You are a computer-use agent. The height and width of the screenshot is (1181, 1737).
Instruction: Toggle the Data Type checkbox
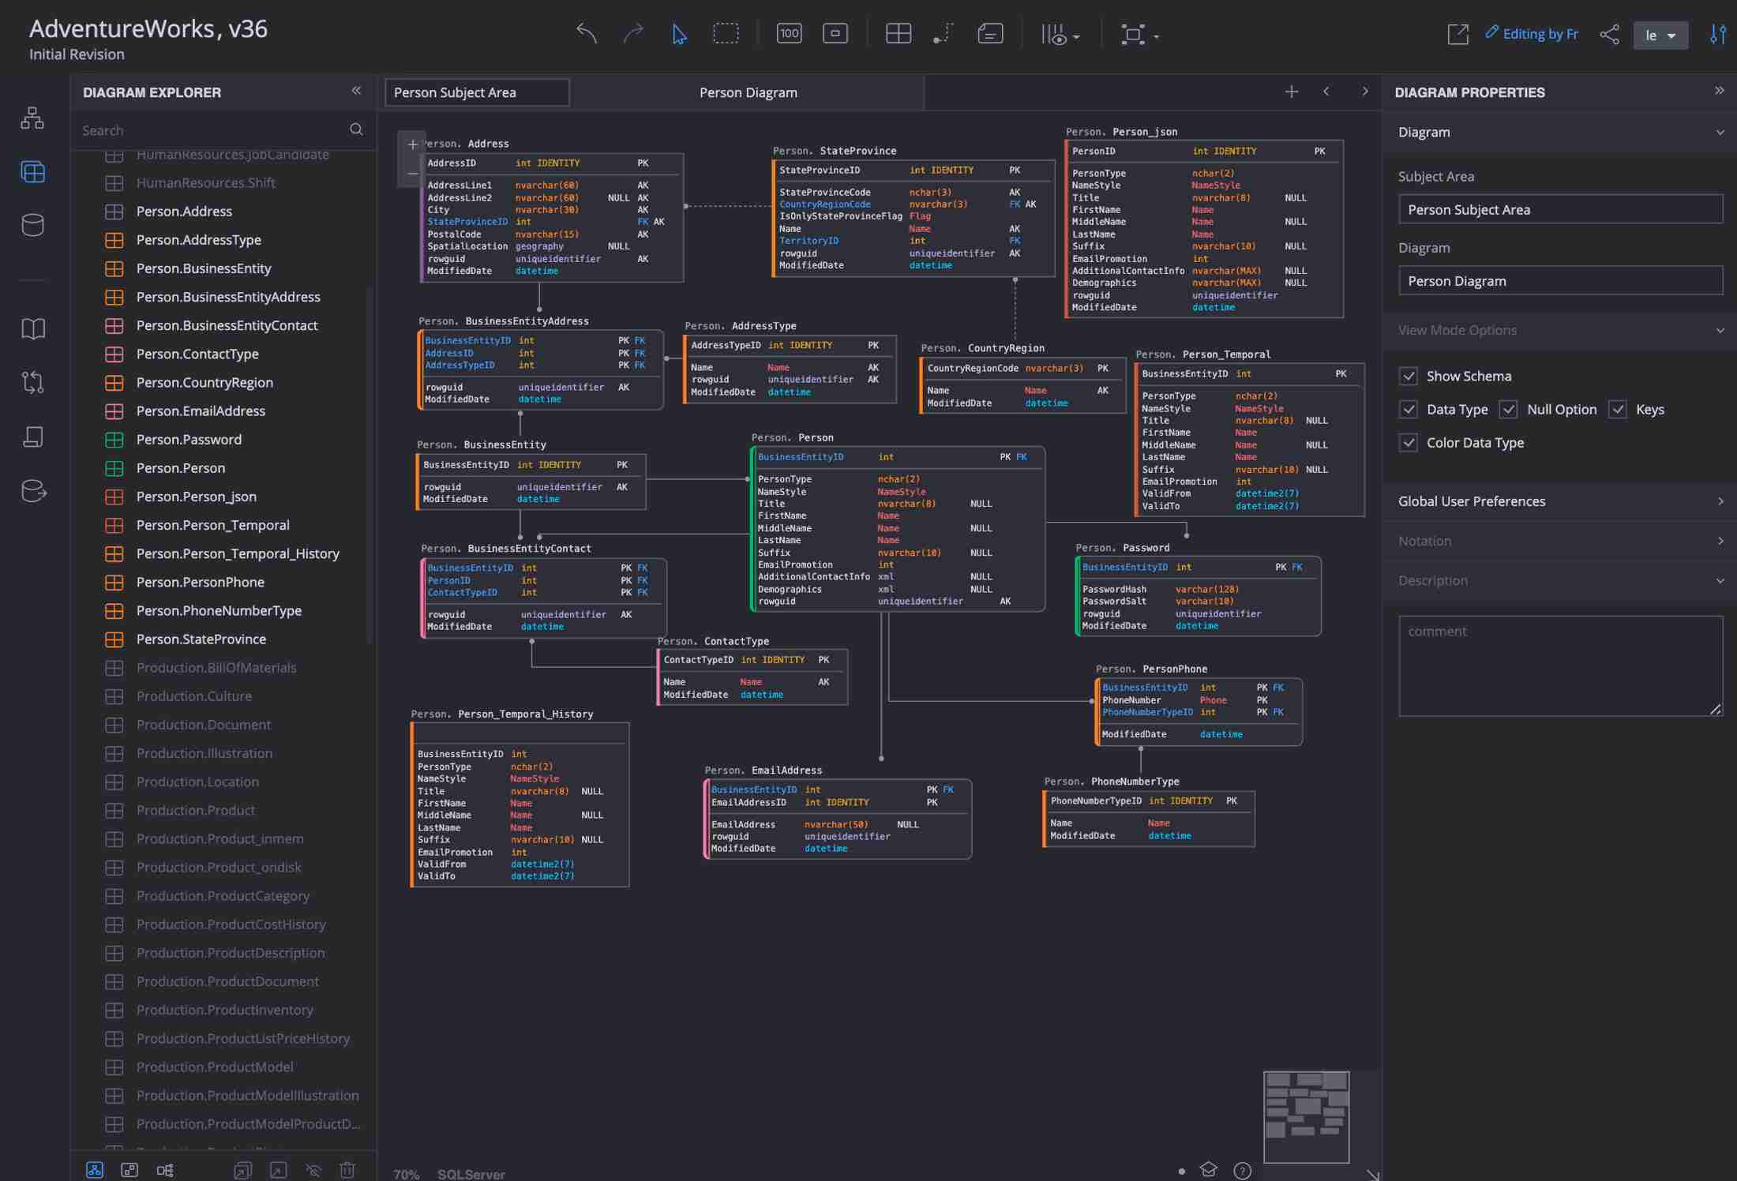click(x=1409, y=409)
